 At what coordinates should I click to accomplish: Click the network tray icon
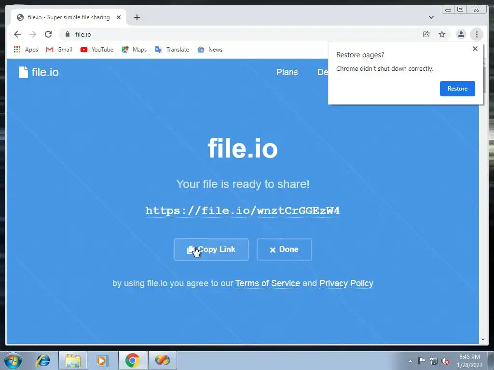(x=434, y=361)
